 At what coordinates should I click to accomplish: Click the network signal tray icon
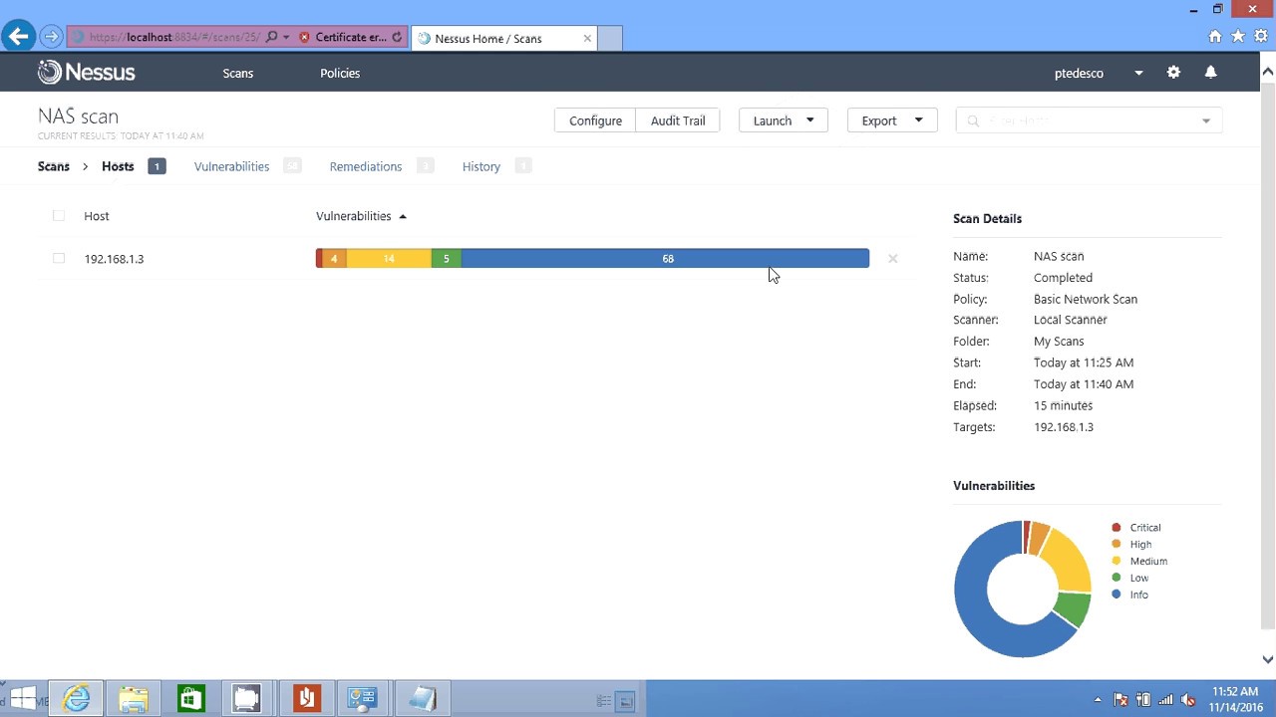tap(1165, 700)
